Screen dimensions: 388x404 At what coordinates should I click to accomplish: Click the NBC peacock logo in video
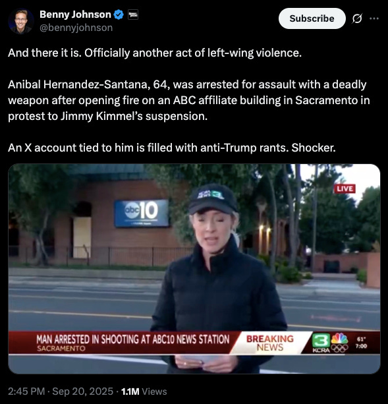pos(339,338)
